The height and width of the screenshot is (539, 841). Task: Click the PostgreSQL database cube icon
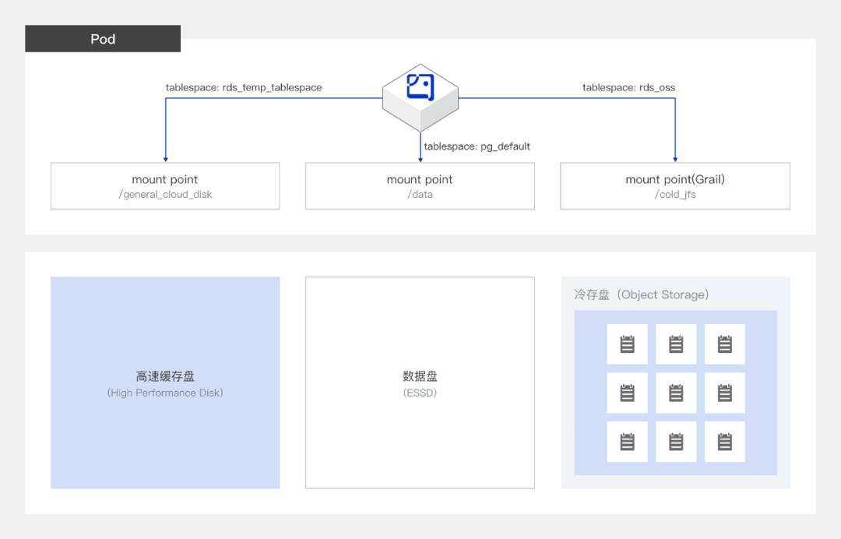pyautogui.click(x=420, y=97)
